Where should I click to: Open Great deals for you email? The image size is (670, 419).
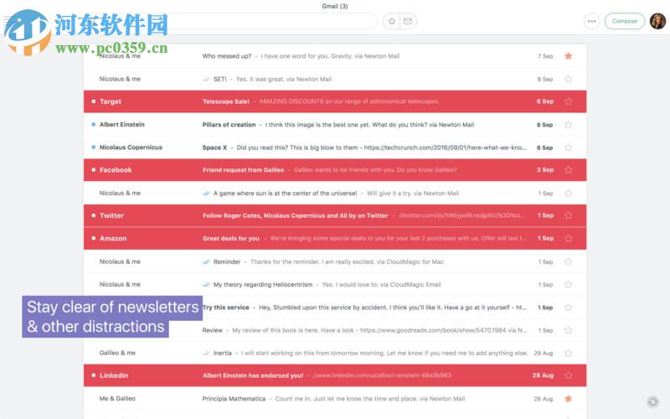pyautogui.click(x=335, y=239)
